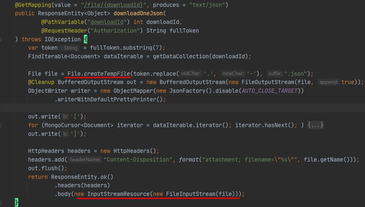365x207 pixels.
Task: Click the highlighted closing brace of the method
Action: [17, 203]
